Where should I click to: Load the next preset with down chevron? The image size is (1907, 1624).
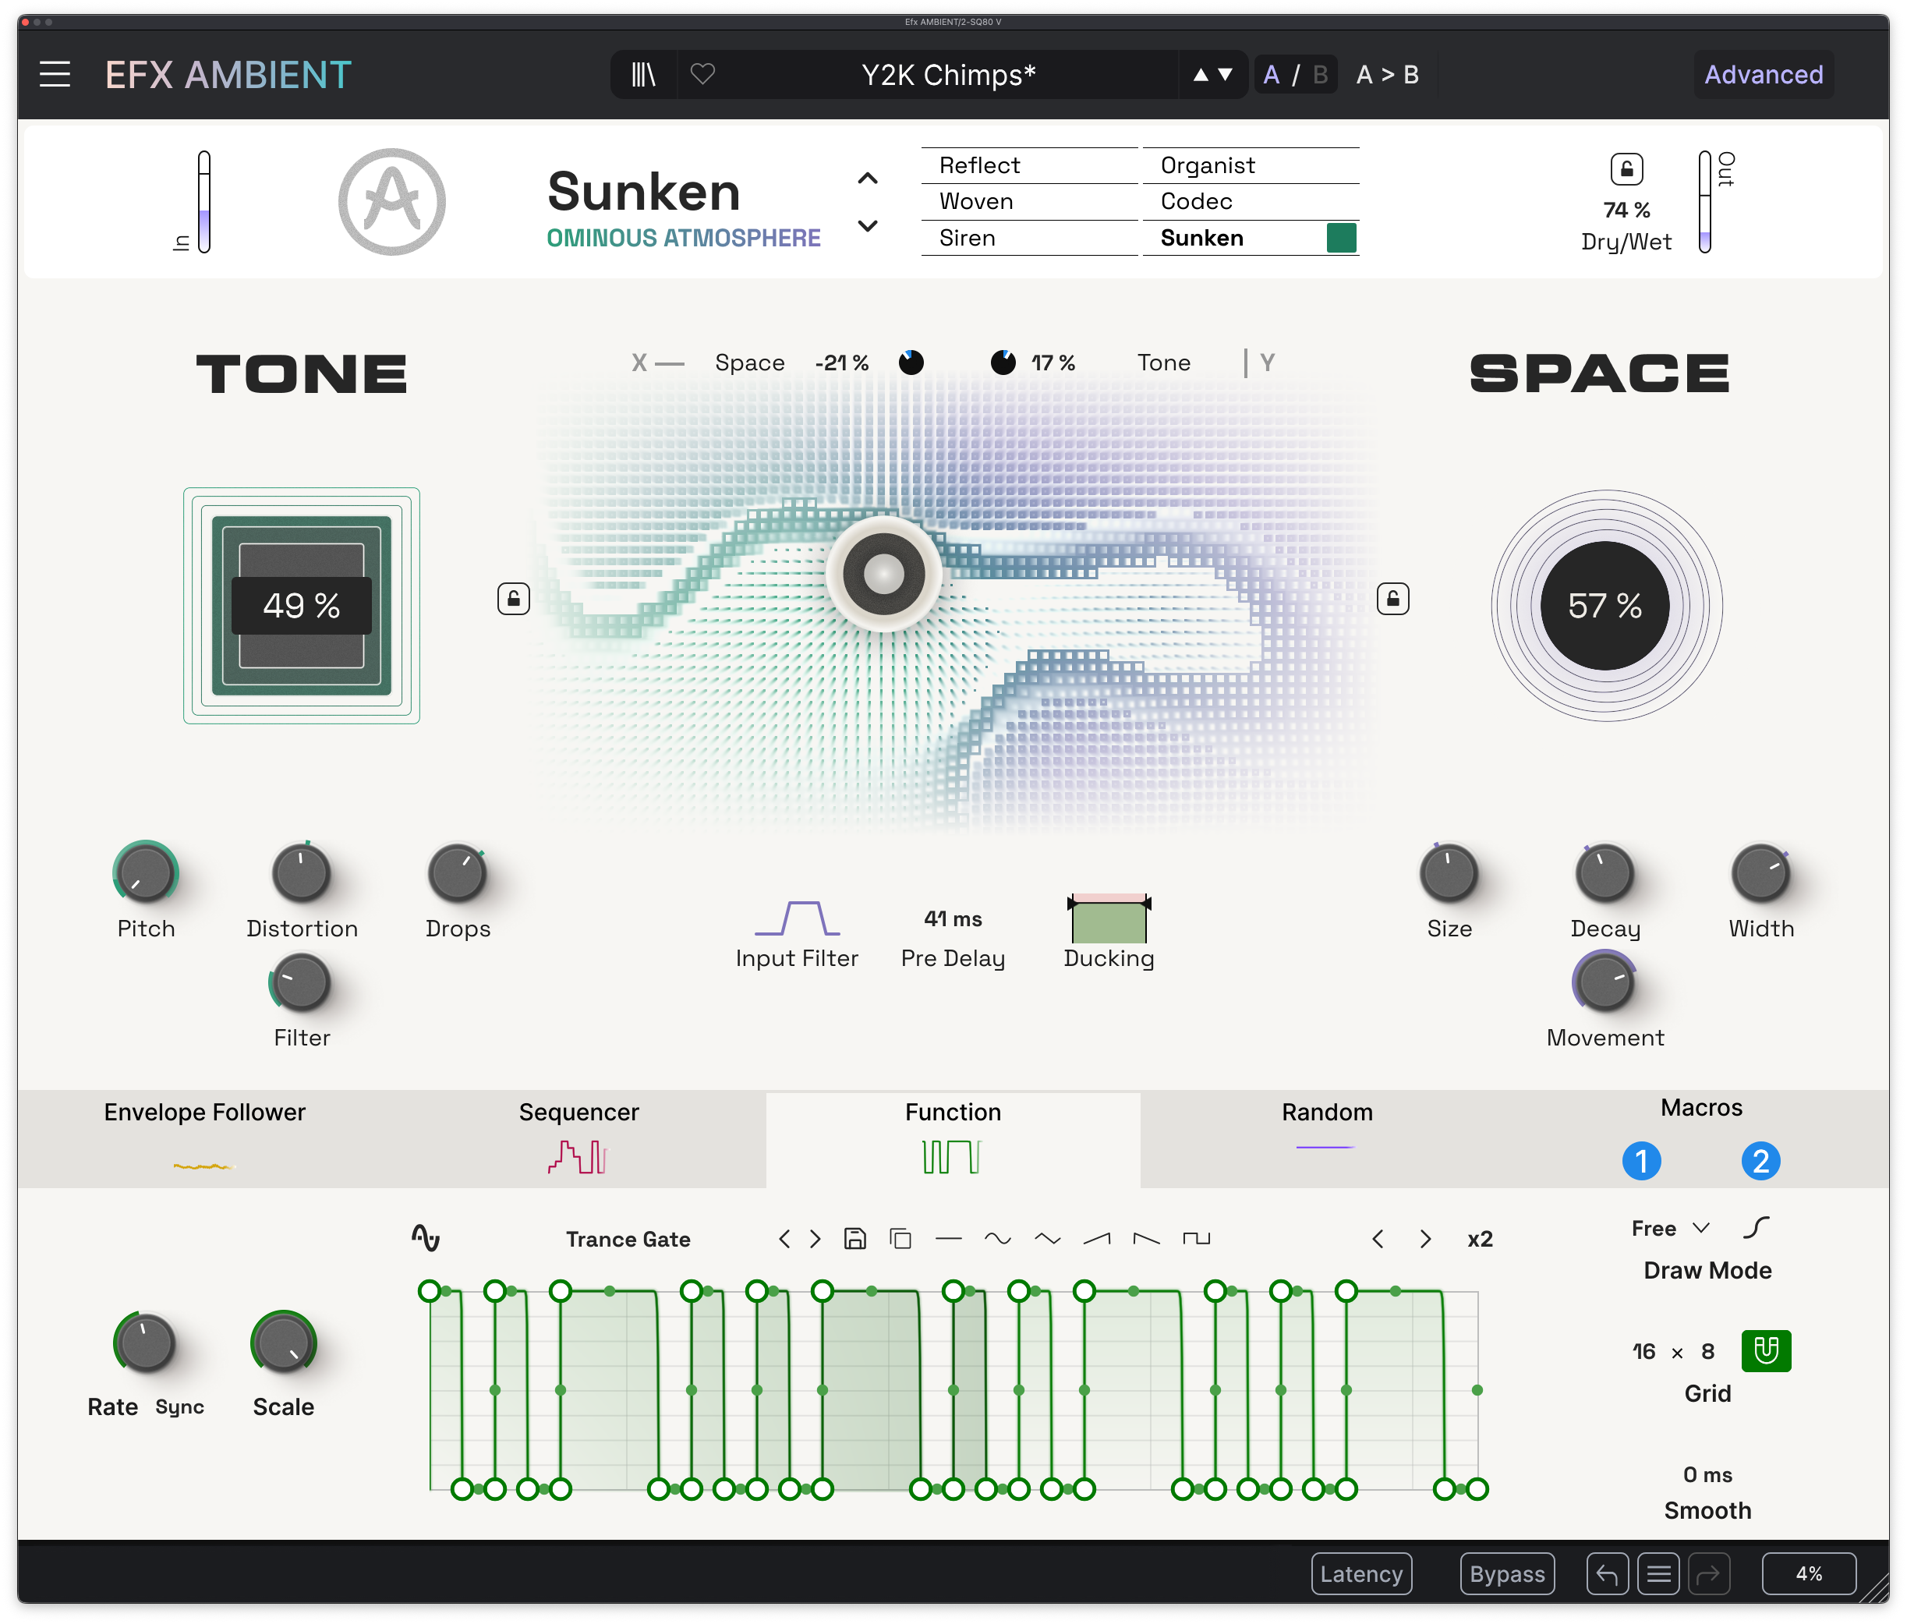tap(866, 225)
